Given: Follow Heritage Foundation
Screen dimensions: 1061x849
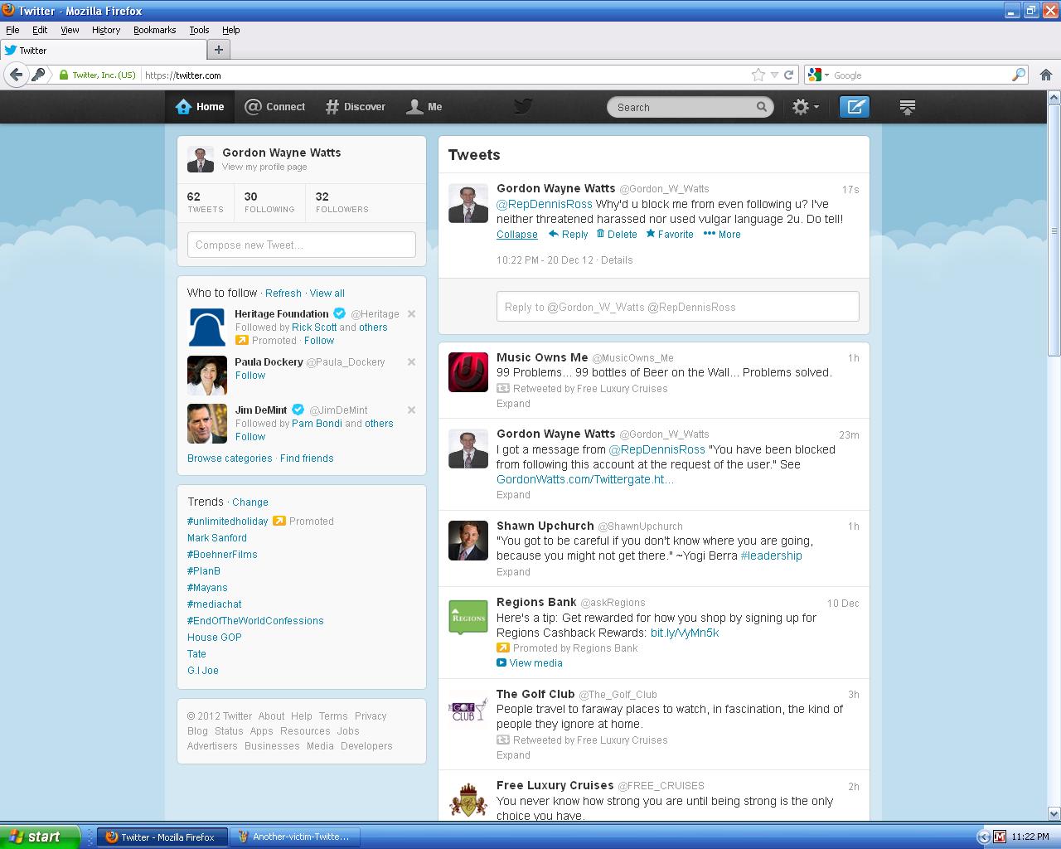Looking at the screenshot, I should click(319, 341).
